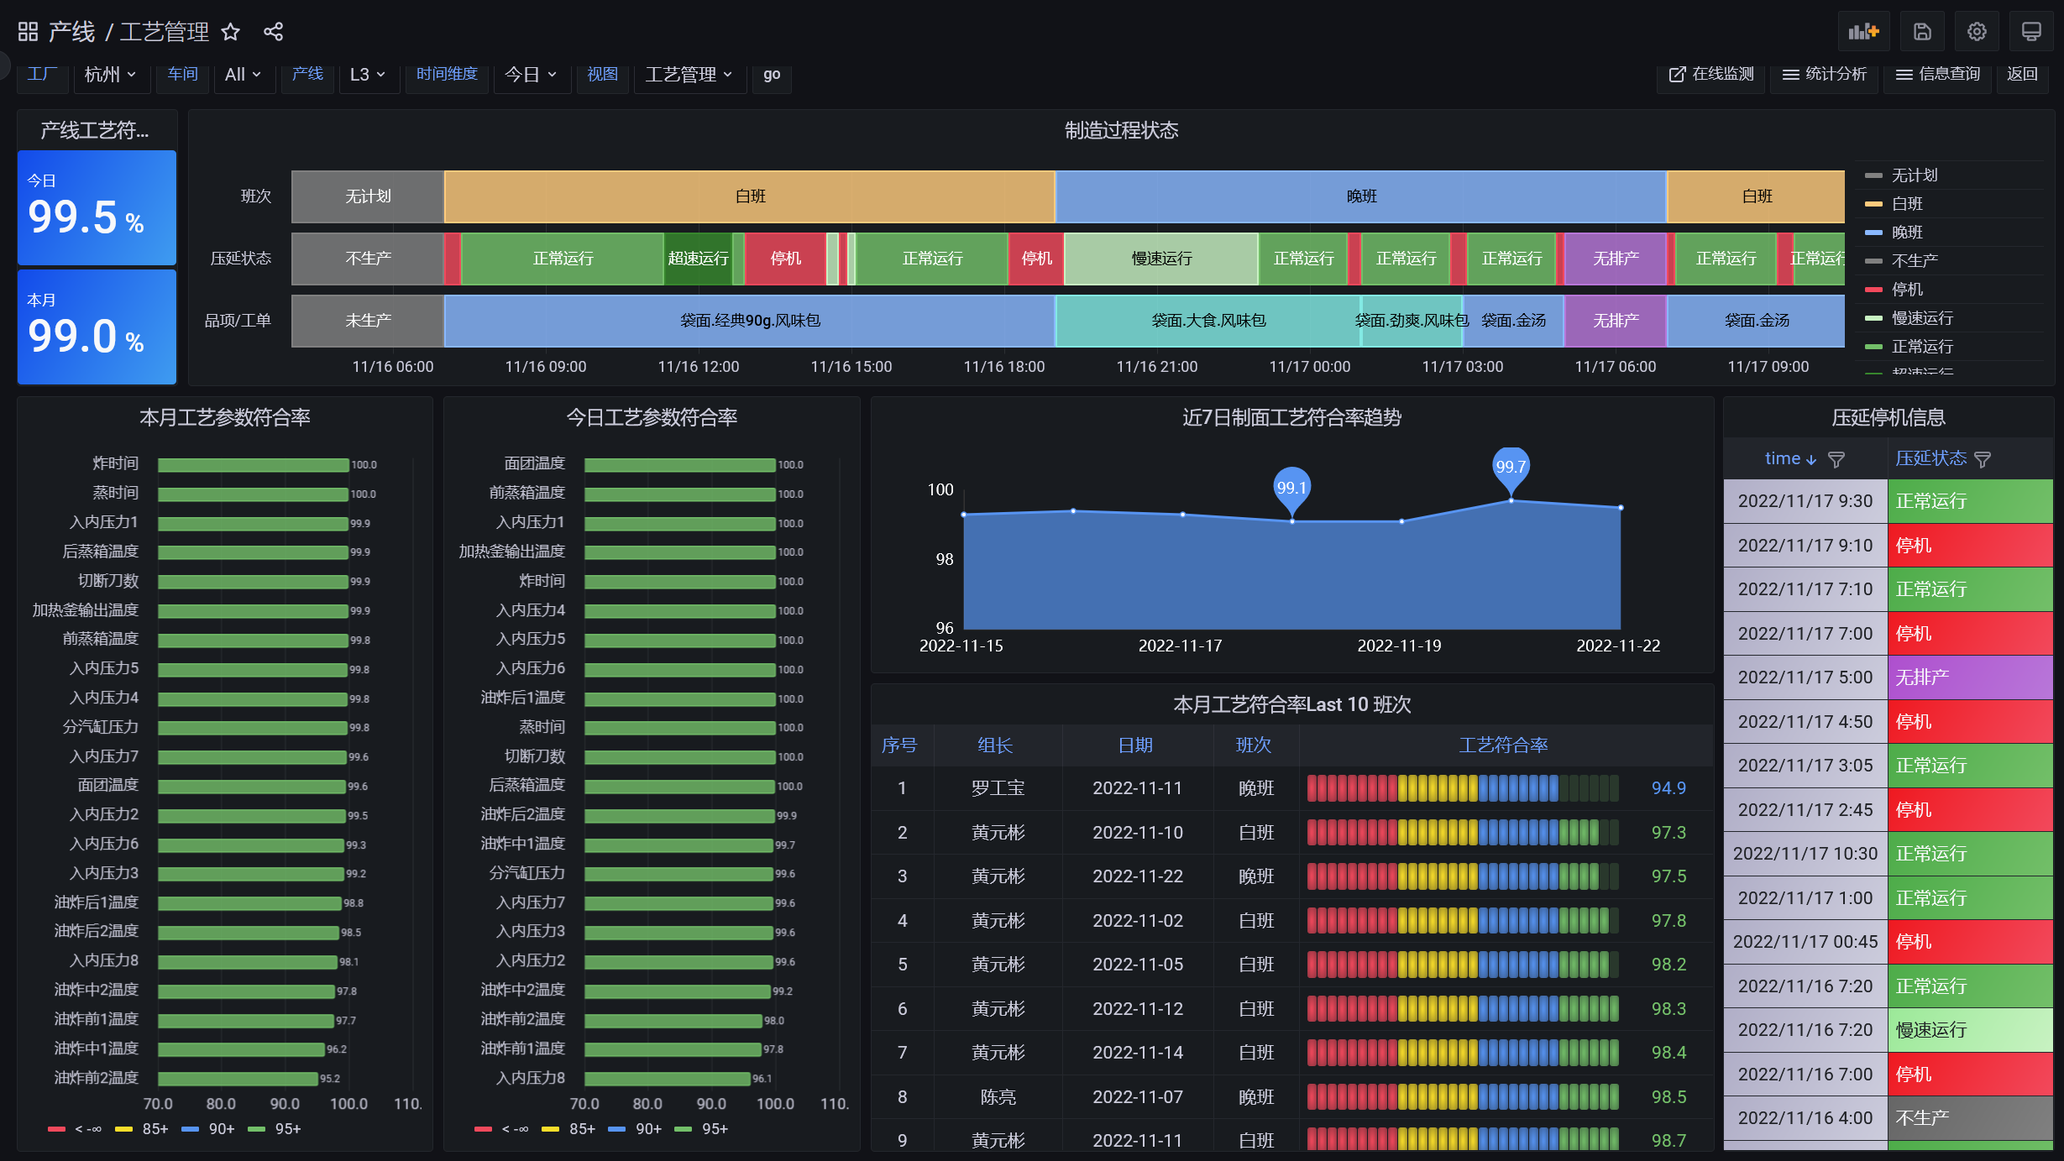Click the go button

[772, 75]
